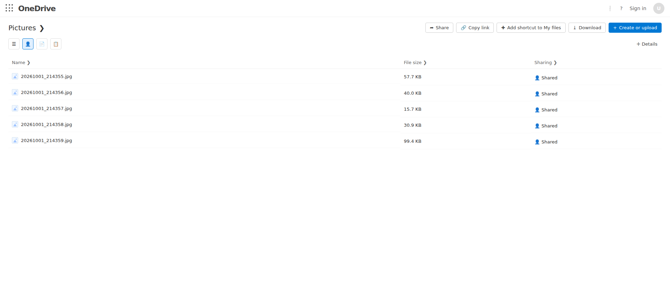Click the Shared status for 20261001_214357.jpg
This screenshot has width=670, height=281.
[546, 110]
